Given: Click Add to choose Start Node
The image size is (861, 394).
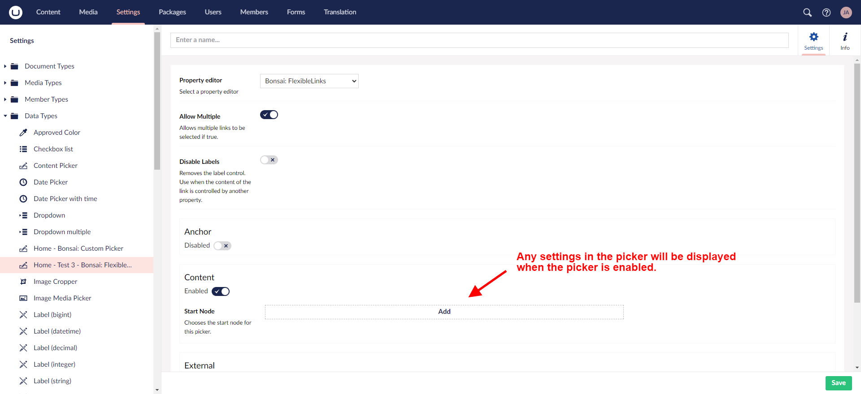Looking at the screenshot, I should [x=444, y=312].
